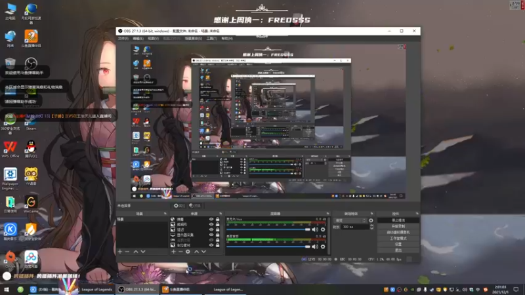Toggle lock on the display capture source
This screenshot has height=295, width=525.
[x=218, y=235]
